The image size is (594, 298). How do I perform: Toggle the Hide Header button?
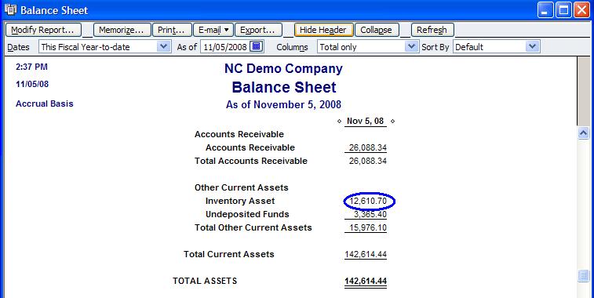pos(323,30)
